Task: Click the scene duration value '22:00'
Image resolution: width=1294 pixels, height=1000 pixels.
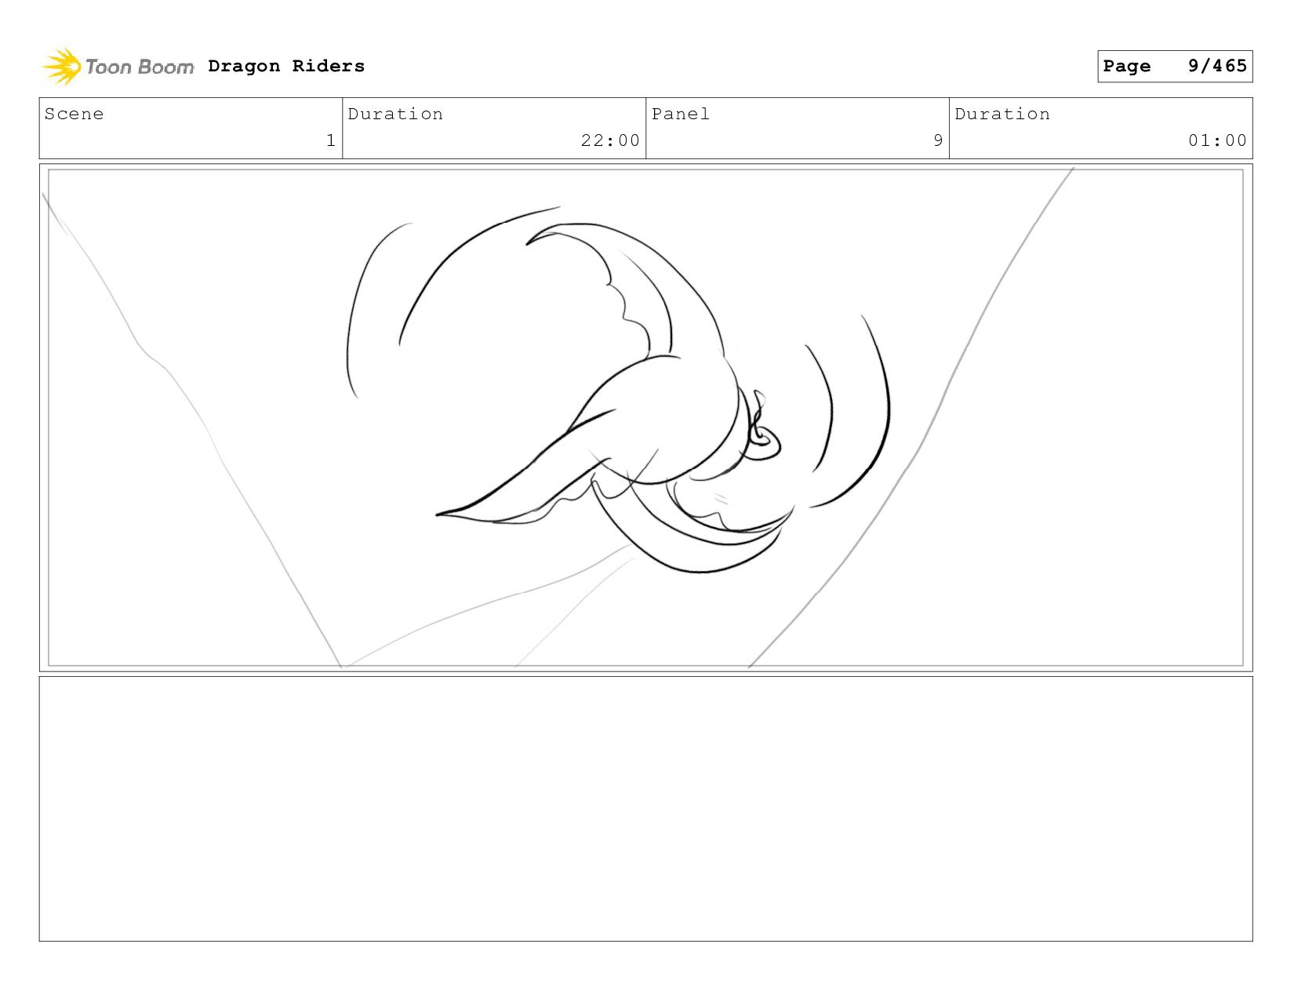Action: [610, 140]
